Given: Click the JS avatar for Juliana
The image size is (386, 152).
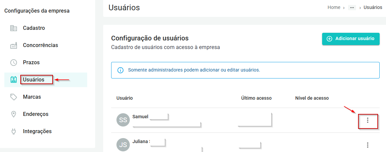Looking at the screenshot, I should click(123, 145).
